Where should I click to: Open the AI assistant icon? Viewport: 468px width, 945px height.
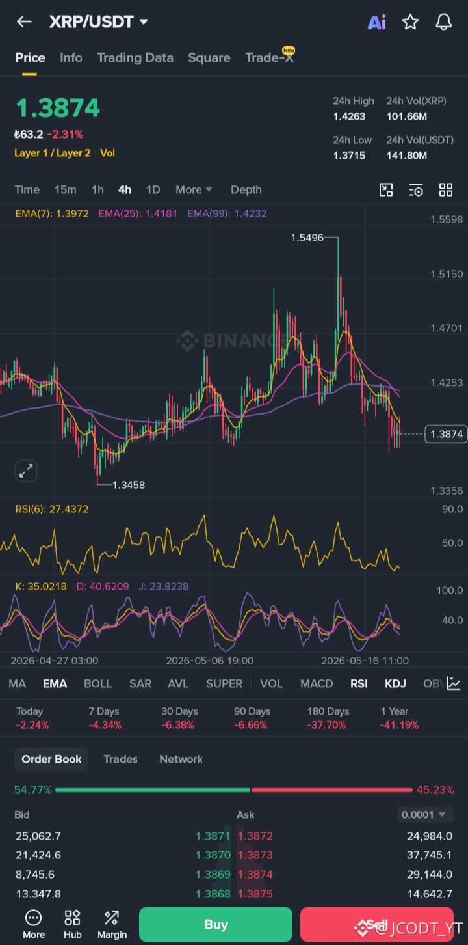tap(377, 22)
